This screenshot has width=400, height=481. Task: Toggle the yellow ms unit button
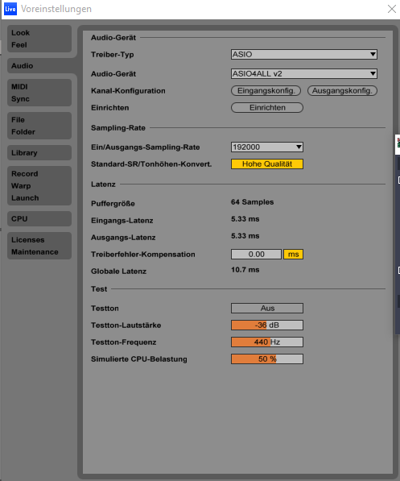point(293,255)
